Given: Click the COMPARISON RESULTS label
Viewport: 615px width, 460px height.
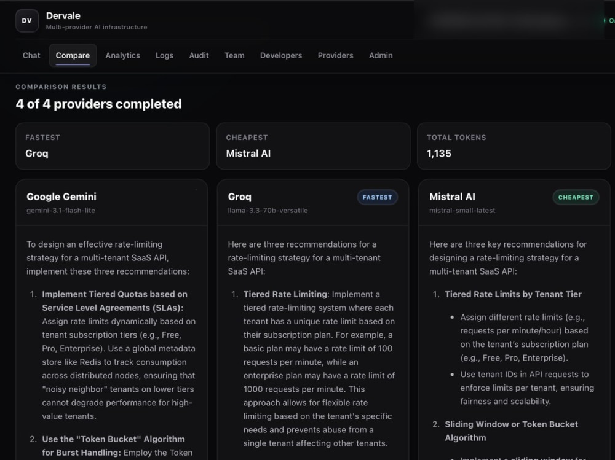Looking at the screenshot, I should coord(61,87).
